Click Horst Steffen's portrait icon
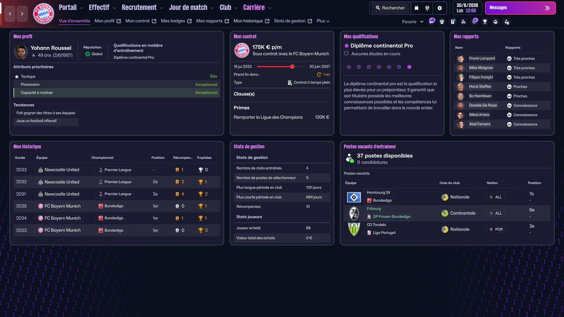The width and height of the screenshot is (564, 317). pos(461,87)
